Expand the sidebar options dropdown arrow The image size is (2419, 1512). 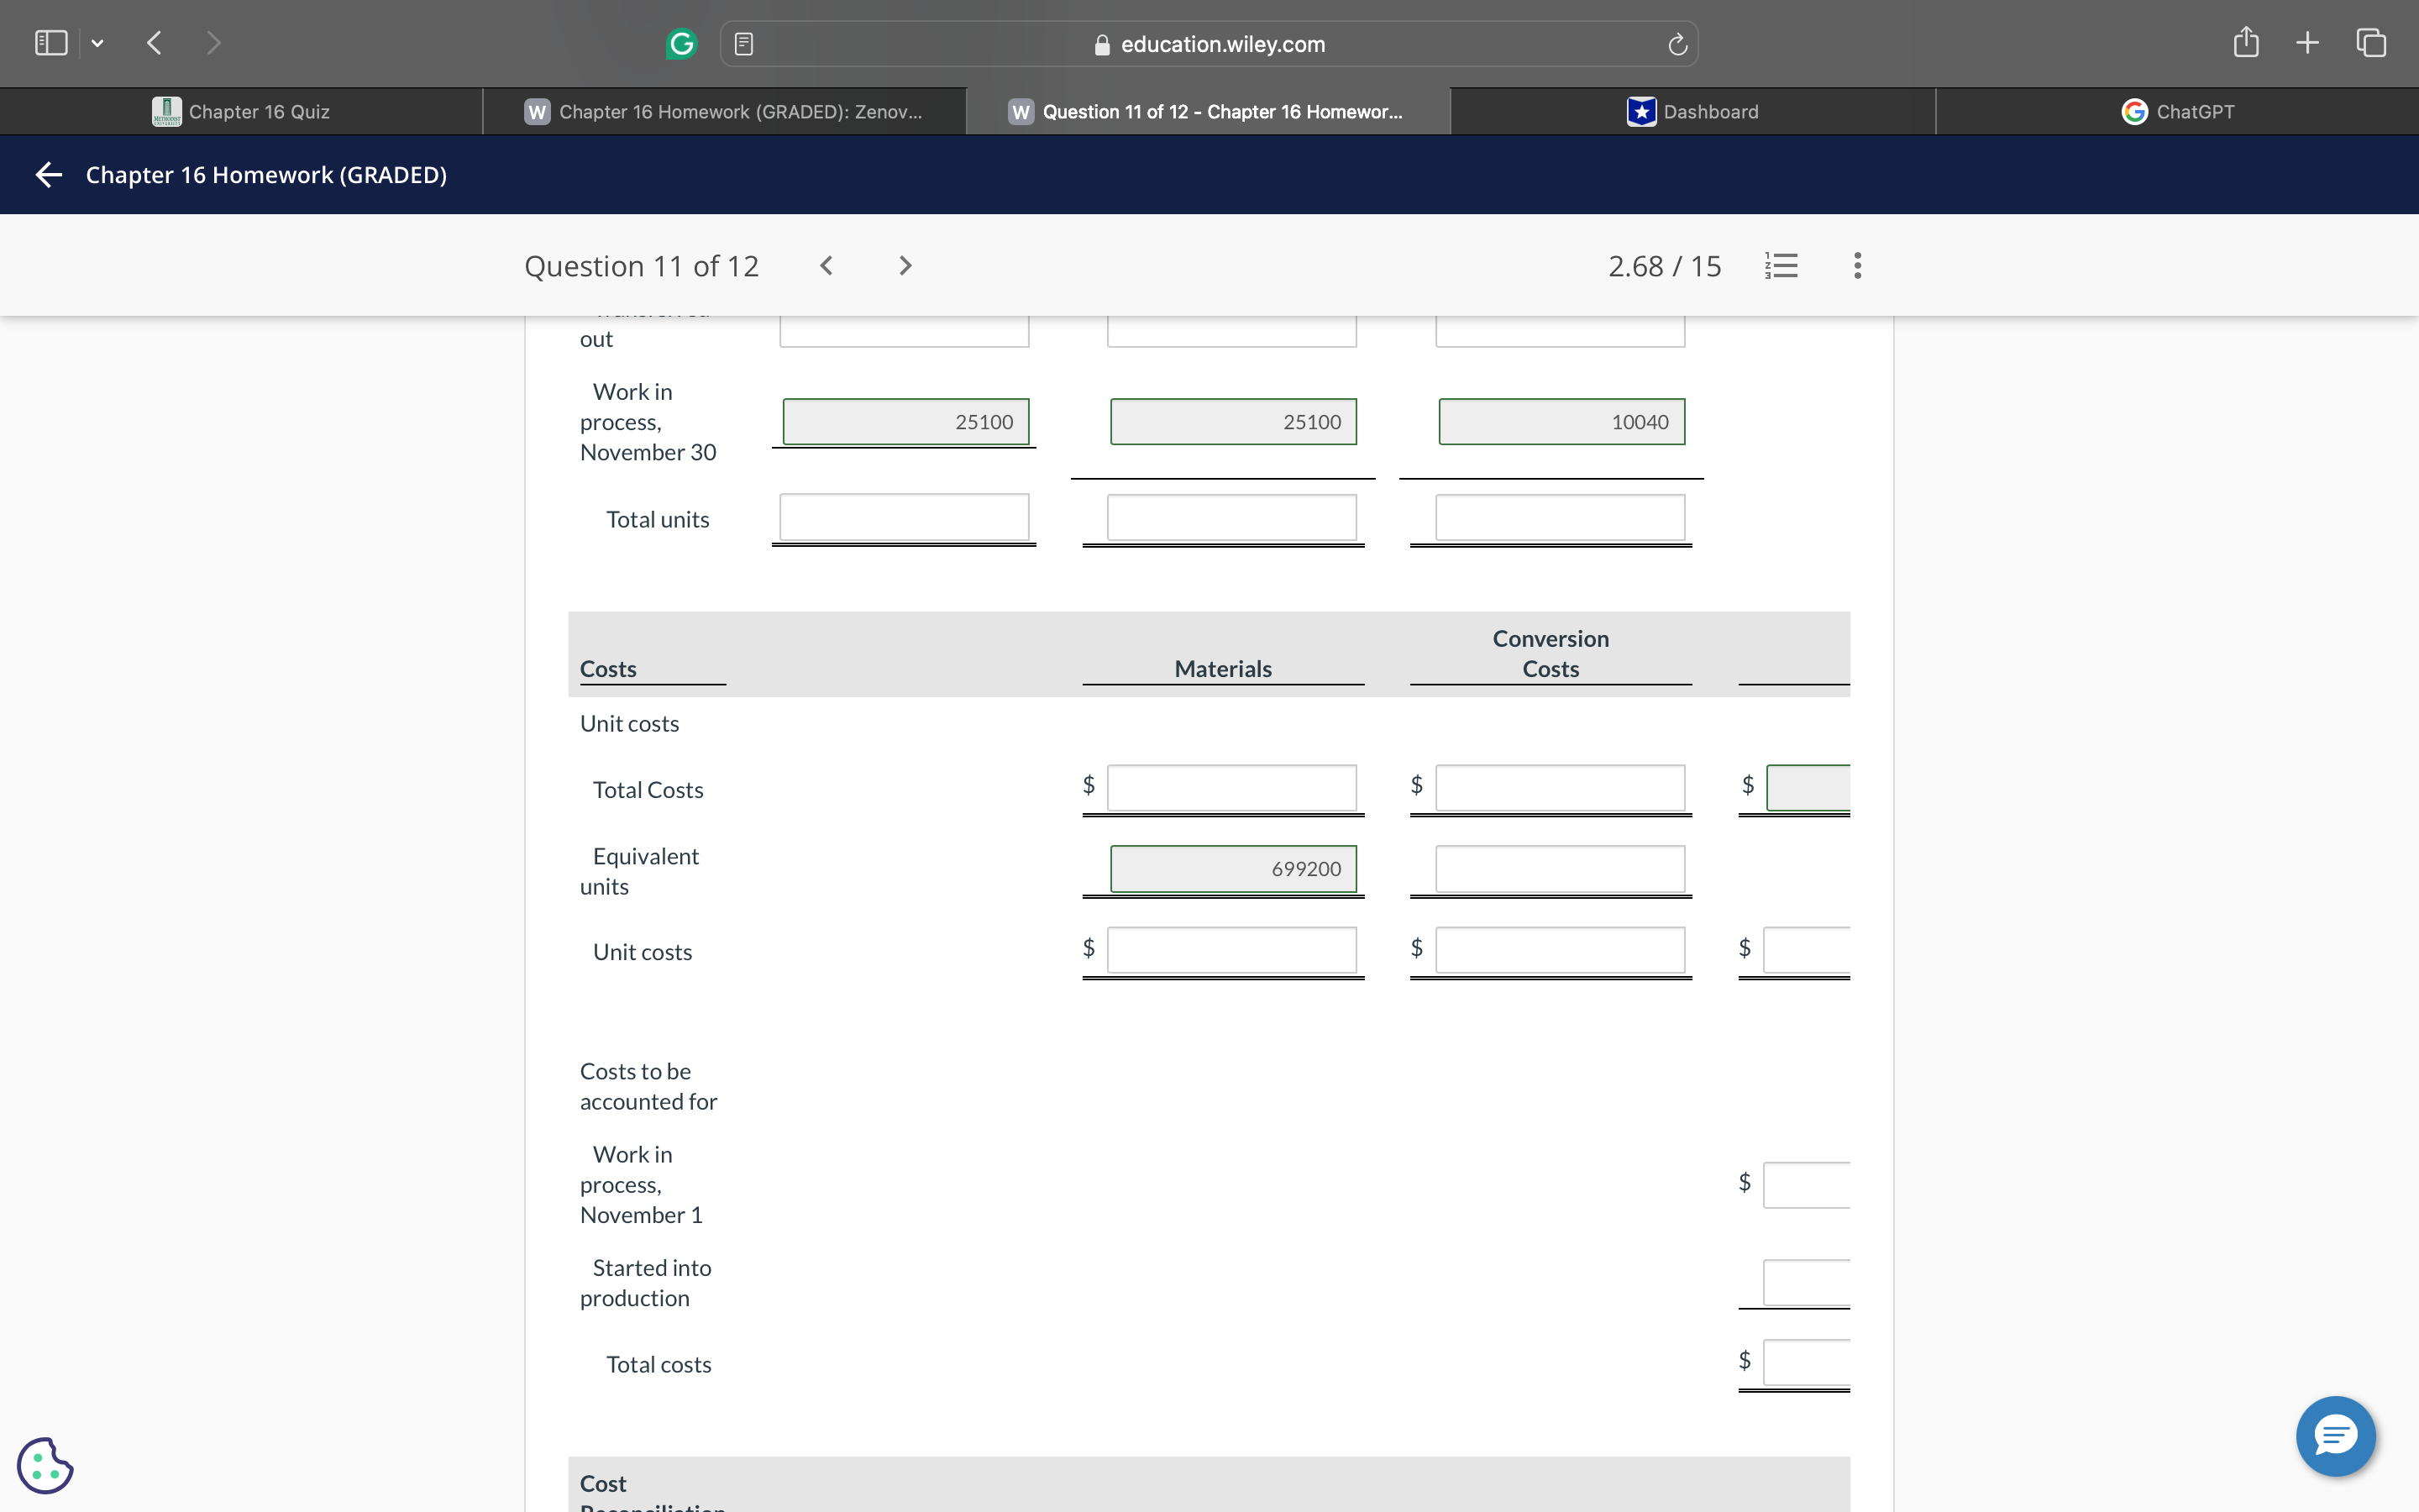pos(97,43)
